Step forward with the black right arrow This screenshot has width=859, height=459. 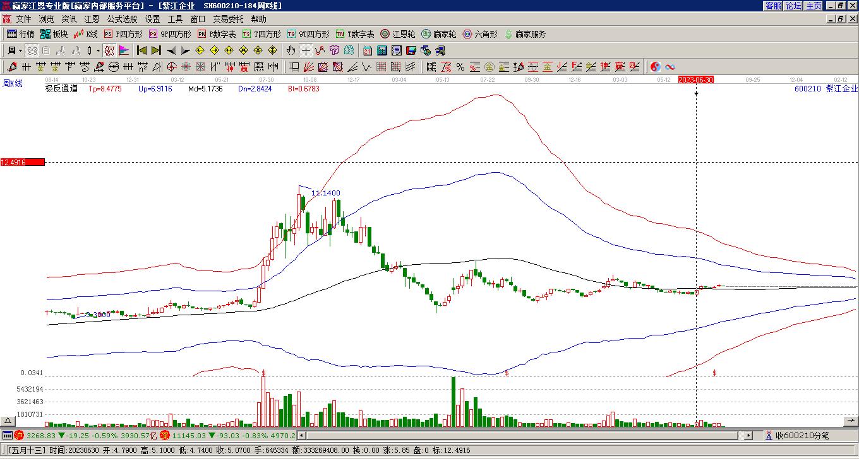(x=185, y=50)
